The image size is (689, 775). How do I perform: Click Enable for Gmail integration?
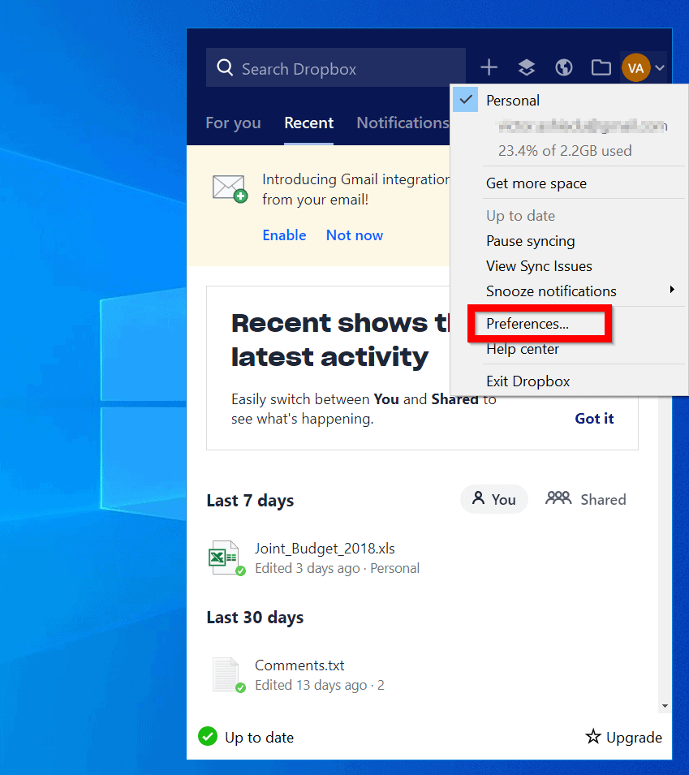point(284,235)
